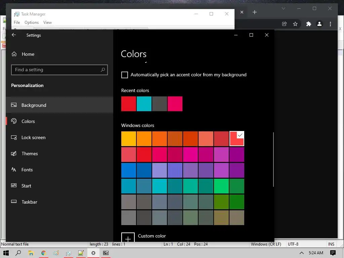Open Action Center notifications icon
The width and height of the screenshot is (344, 258).
click(333, 253)
